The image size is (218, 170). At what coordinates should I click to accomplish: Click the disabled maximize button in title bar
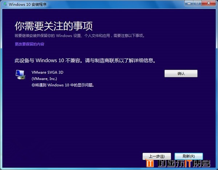pyautogui.click(x=197, y=3)
